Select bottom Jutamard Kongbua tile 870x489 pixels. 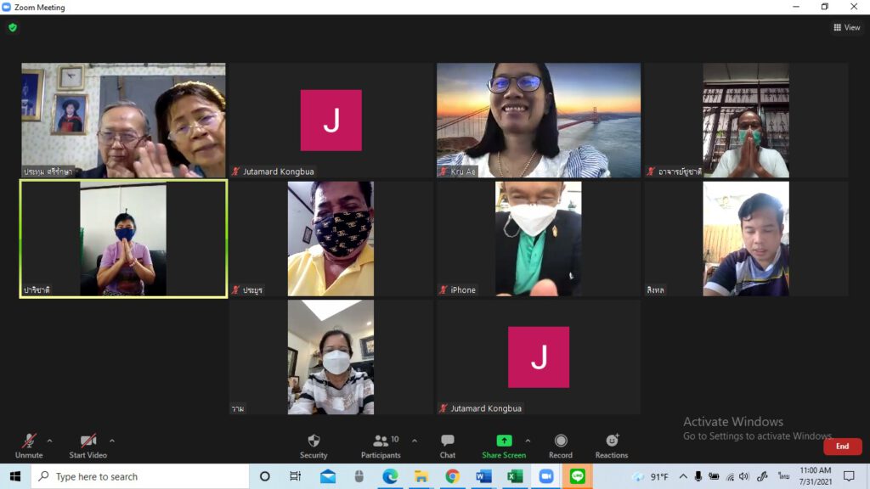[x=538, y=357]
